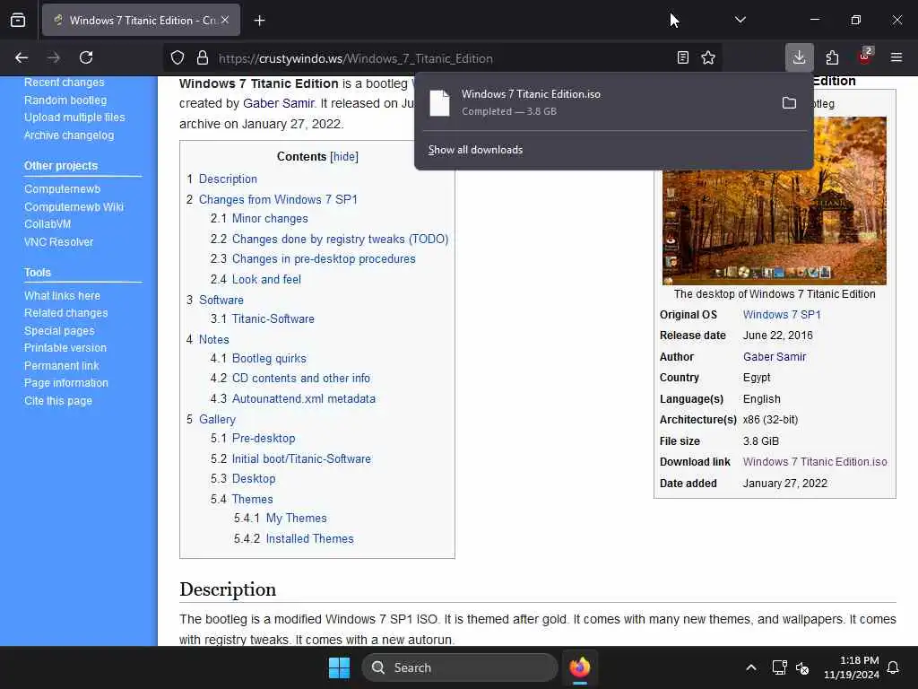
Task: Jump to 4 Notes section
Action: click(208, 340)
